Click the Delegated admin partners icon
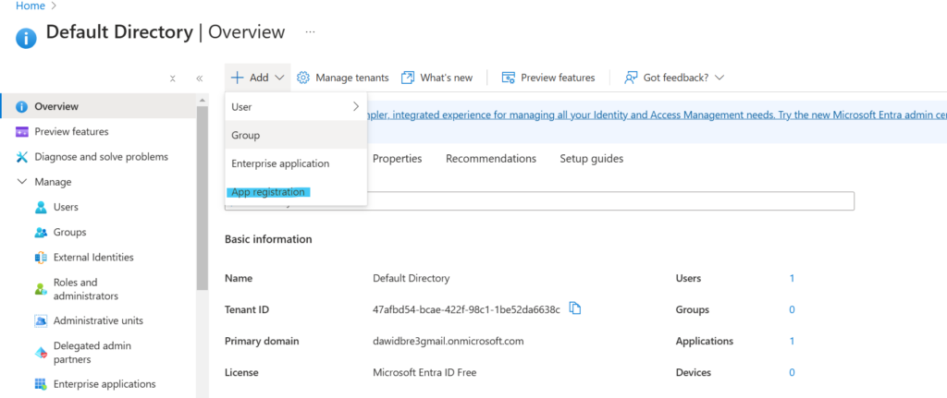The height and width of the screenshot is (398, 947). click(41, 353)
